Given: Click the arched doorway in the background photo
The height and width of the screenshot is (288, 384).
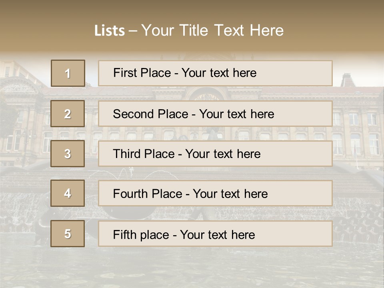Looking at the screenshot, I should point(206,95).
